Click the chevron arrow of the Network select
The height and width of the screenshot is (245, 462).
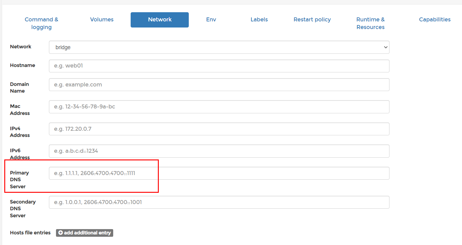[385, 47]
